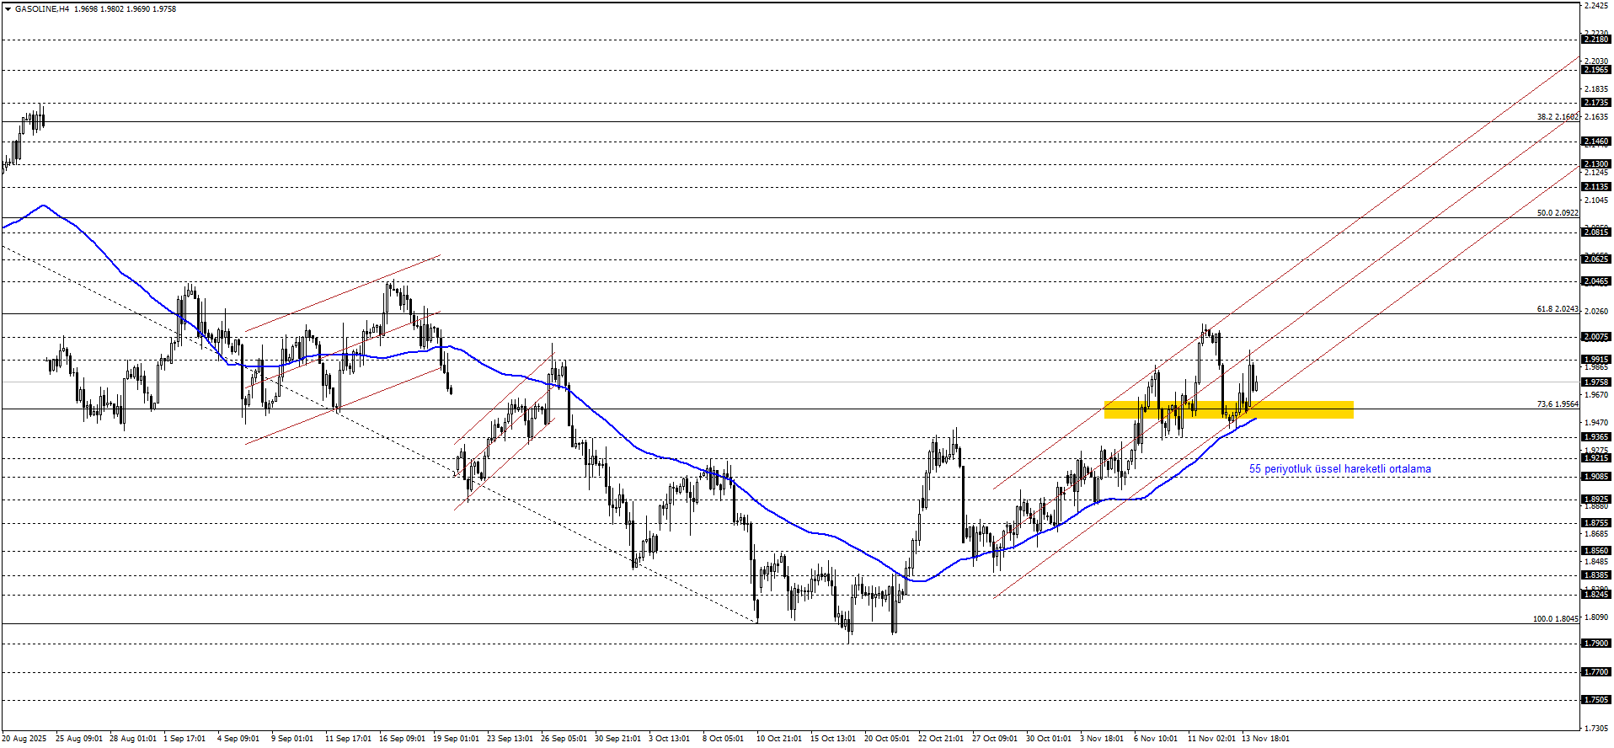This screenshot has height=748, width=1614.
Task: Select the 2.1735 price level tag
Action: pyautogui.click(x=1596, y=103)
